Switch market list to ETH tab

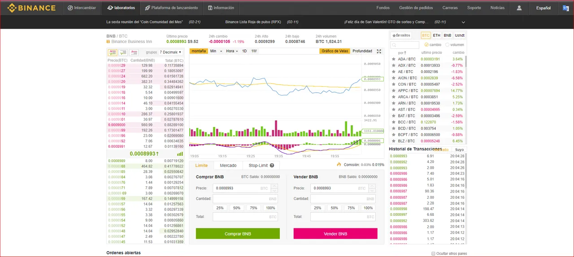click(x=437, y=35)
